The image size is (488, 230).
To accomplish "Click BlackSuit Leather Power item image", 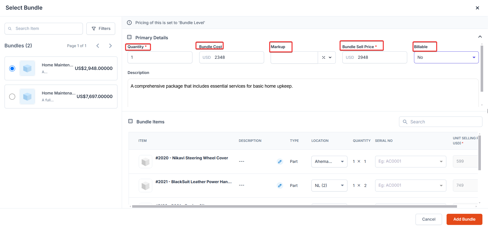I will coord(145,186).
